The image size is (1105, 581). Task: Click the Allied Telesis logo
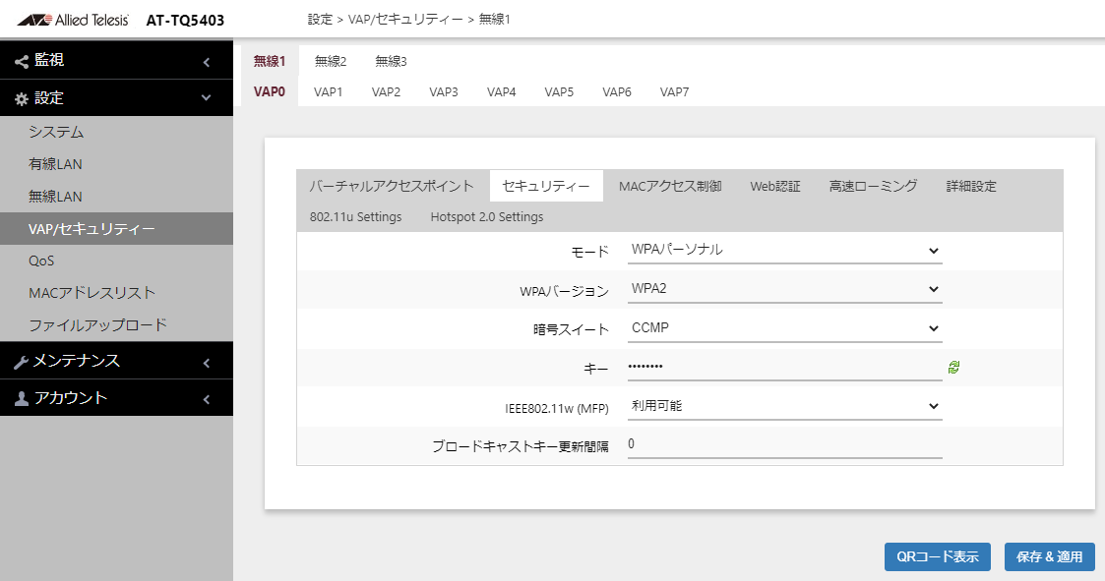tap(73, 20)
